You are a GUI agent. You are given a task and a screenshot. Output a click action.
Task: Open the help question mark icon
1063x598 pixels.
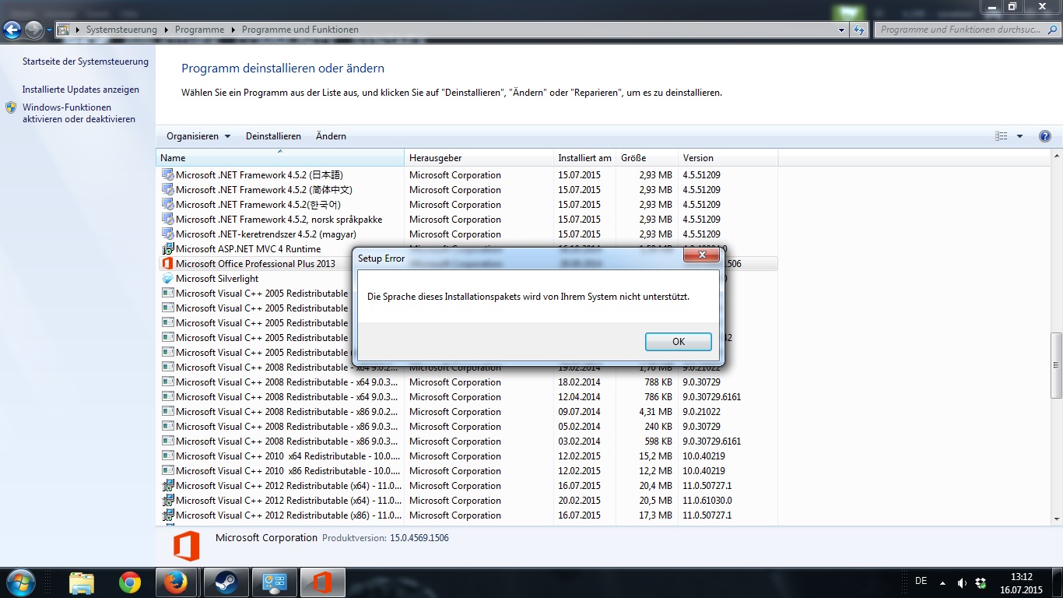(1045, 136)
